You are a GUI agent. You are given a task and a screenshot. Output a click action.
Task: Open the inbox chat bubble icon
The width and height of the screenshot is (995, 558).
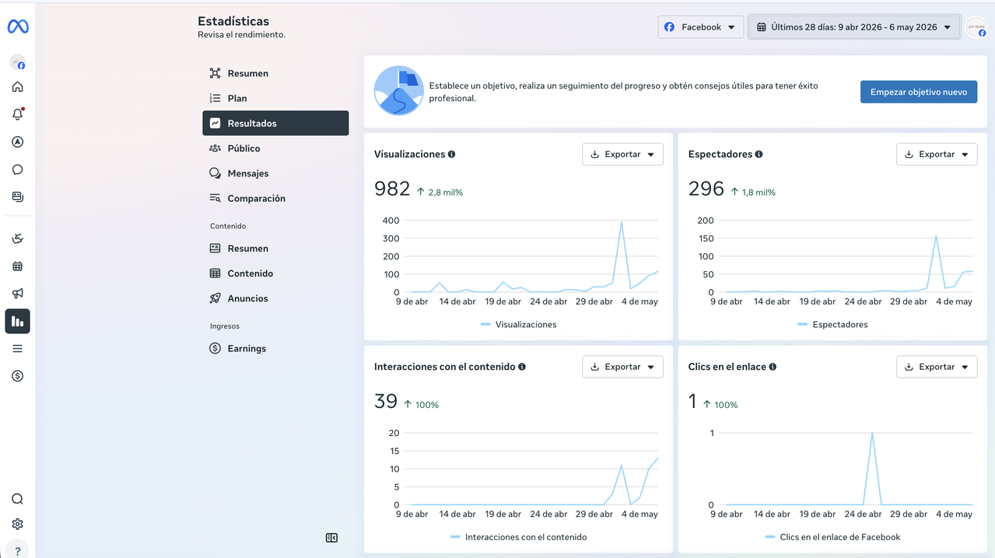pos(17,169)
